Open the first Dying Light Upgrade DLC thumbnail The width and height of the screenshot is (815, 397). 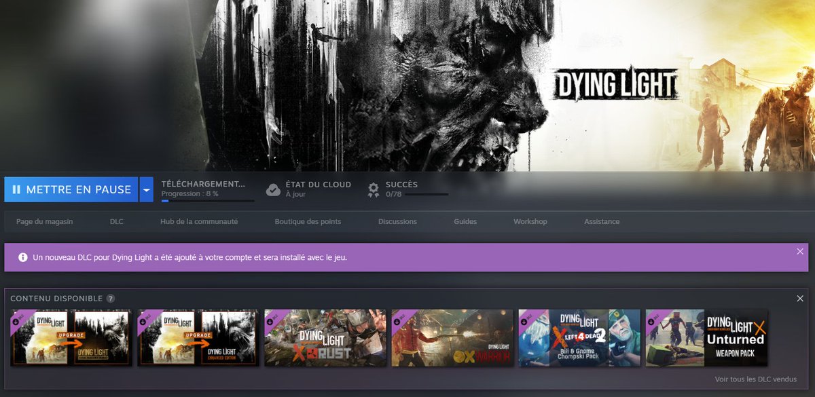pos(71,338)
